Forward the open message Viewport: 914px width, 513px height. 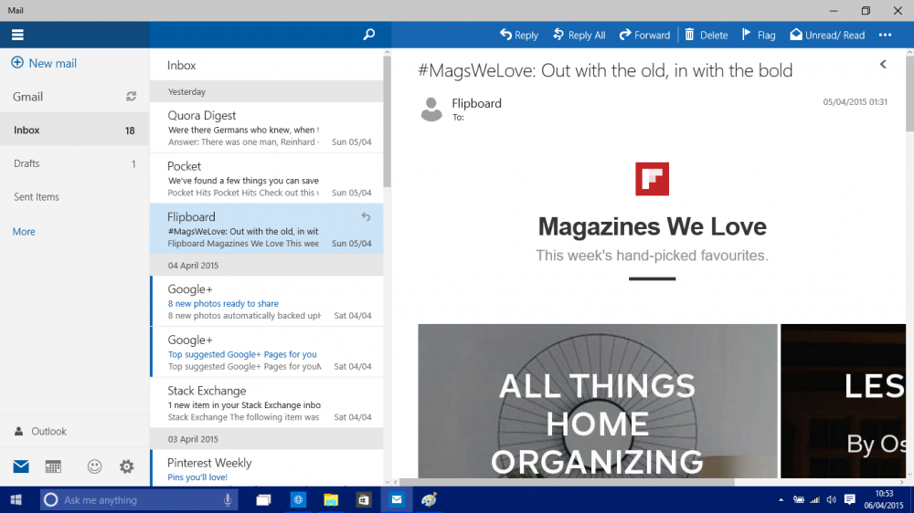tap(644, 35)
